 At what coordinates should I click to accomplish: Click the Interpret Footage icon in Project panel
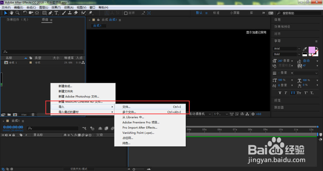tap(3, 115)
